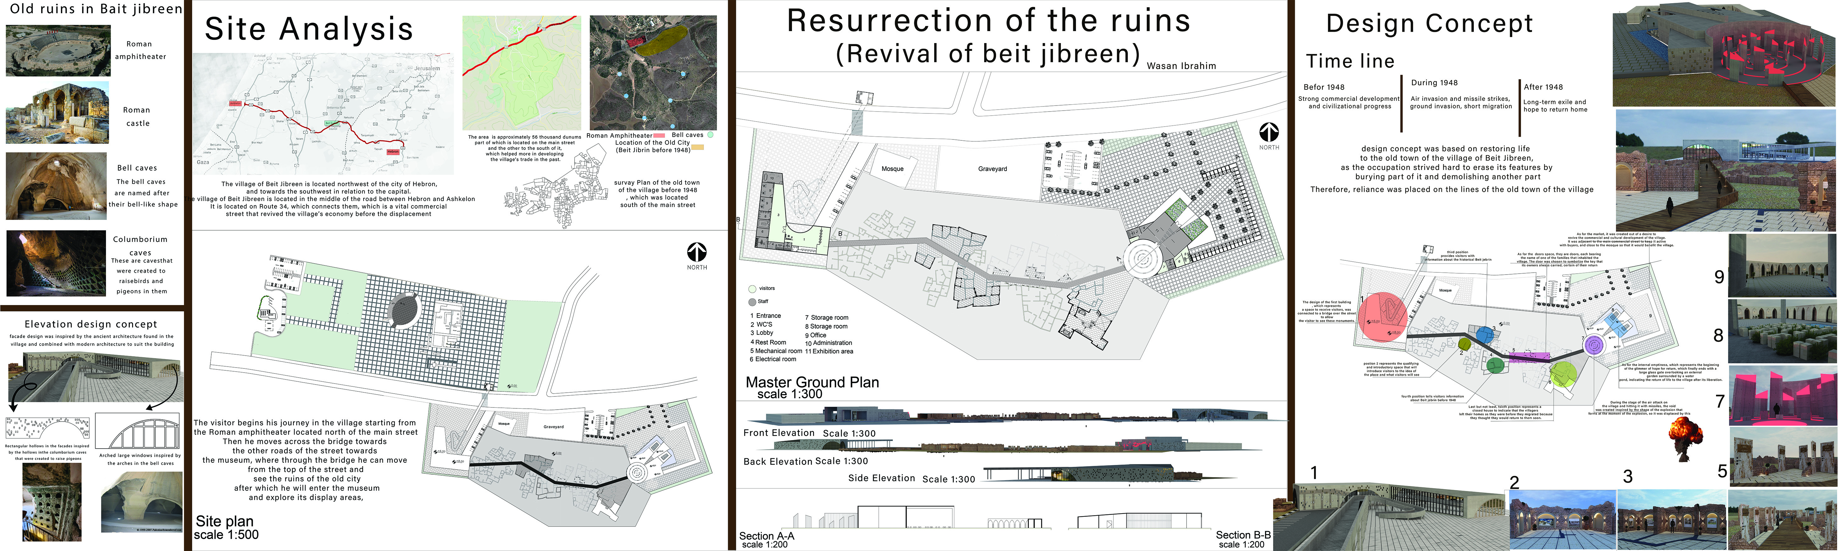Viewport: 1839px width, 551px height.
Task: Click the visitors legend circle
Action: pos(752,289)
